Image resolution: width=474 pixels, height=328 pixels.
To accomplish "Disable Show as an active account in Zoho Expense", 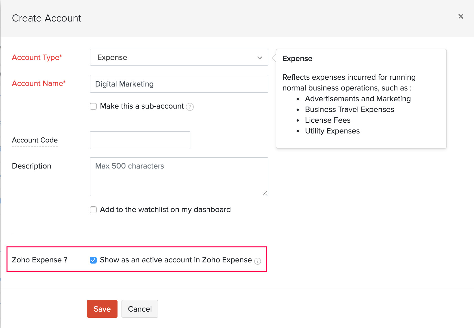I will tap(93, 260).
